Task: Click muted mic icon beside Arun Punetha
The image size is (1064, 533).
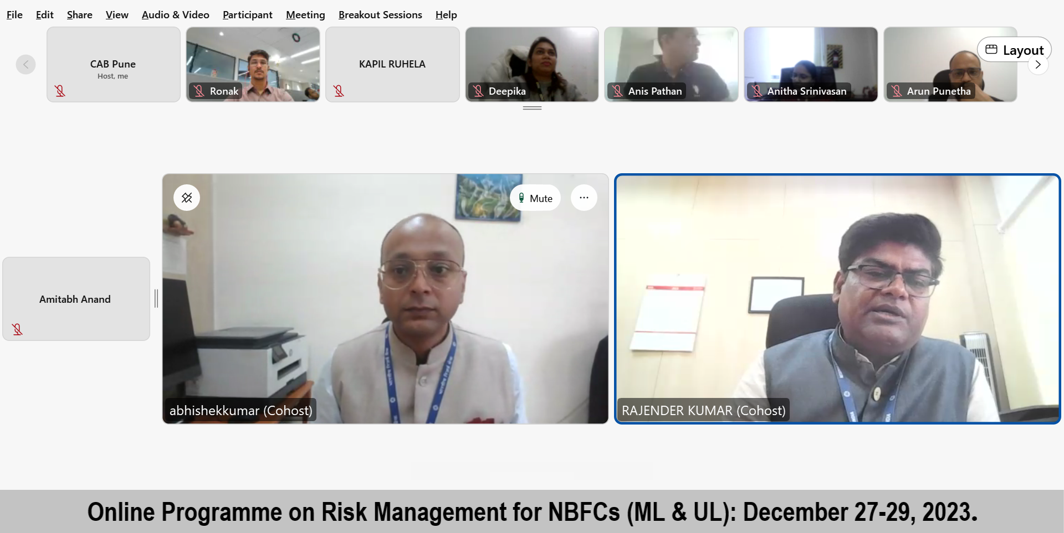Action: (897, 91)
